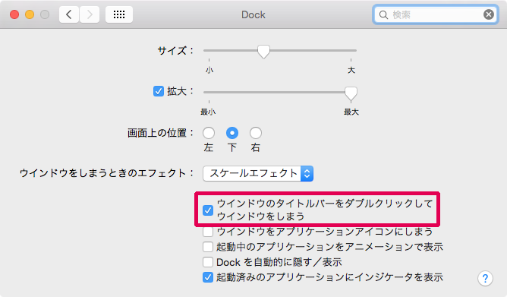This screenshot has height=297, width=507.
Task: Open the スケールエフェクト dropdown menu
Action: (x=258, y=173)
